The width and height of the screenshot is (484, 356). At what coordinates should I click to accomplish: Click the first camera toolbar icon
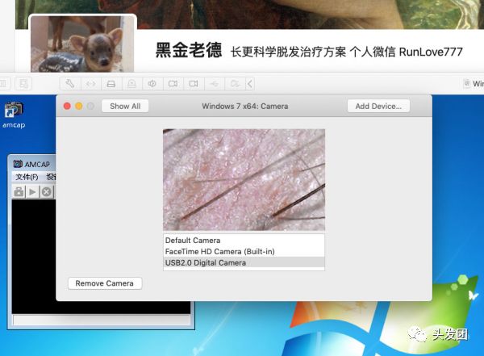point(173,83)
